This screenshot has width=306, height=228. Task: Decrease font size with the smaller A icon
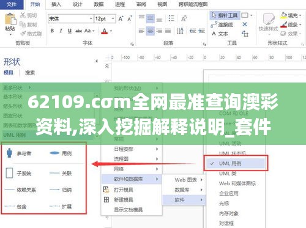pyautogui.click(x=130, y=19)
